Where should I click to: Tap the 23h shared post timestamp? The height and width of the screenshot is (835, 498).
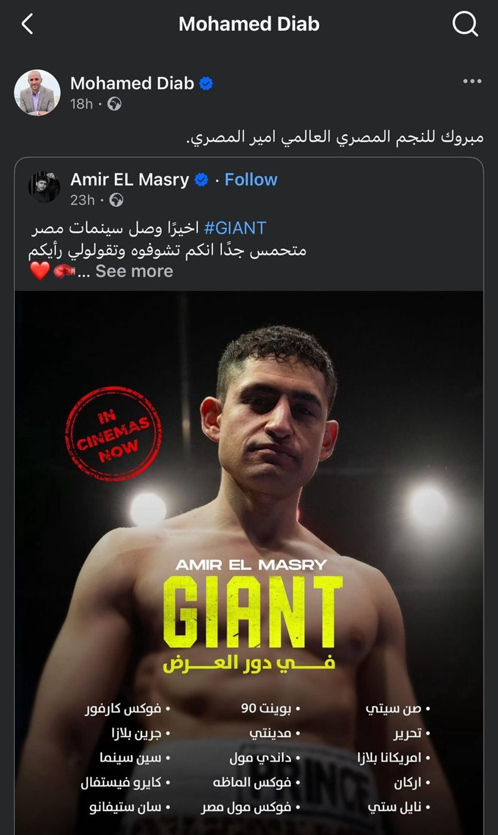pyautogui.click(x=82, y=200)
